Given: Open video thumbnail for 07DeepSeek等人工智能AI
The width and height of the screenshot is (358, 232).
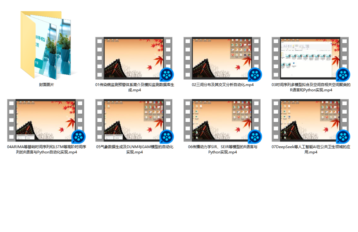Looking at the screenshot, I should point(310,120).
